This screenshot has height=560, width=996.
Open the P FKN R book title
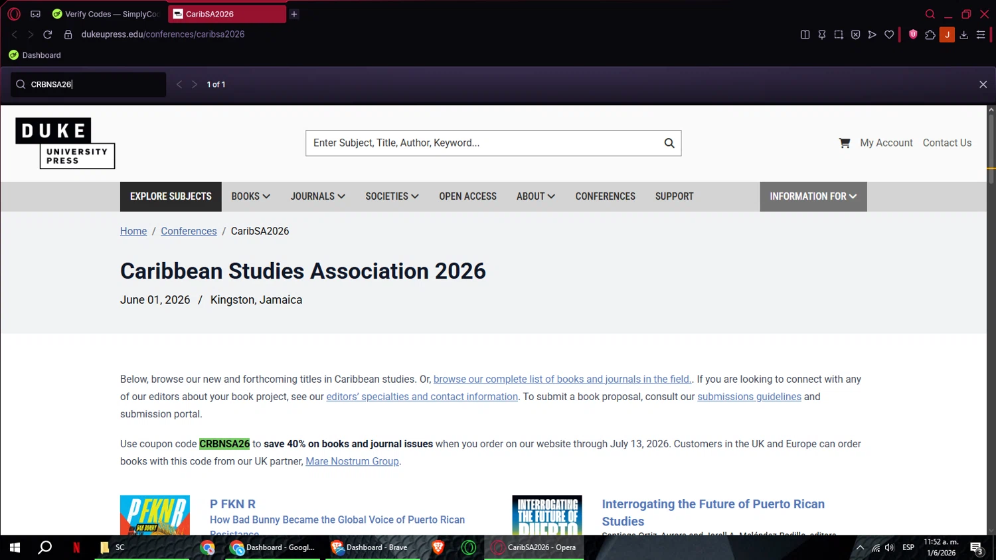tap(232, 504)
